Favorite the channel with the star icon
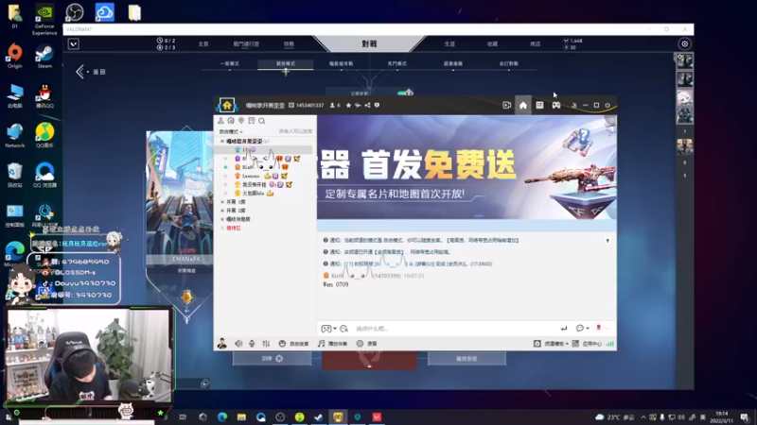 (348, 105)
